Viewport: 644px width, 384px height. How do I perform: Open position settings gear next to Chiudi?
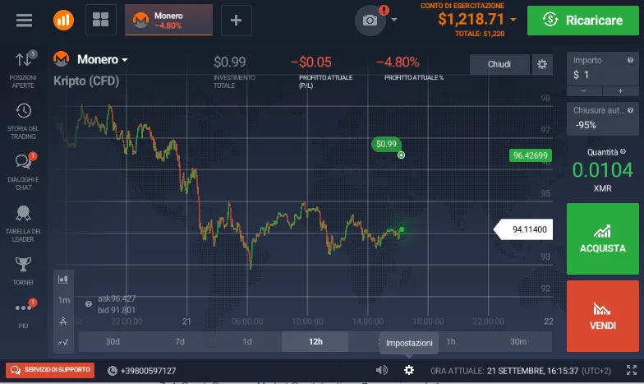click(542, 64)
